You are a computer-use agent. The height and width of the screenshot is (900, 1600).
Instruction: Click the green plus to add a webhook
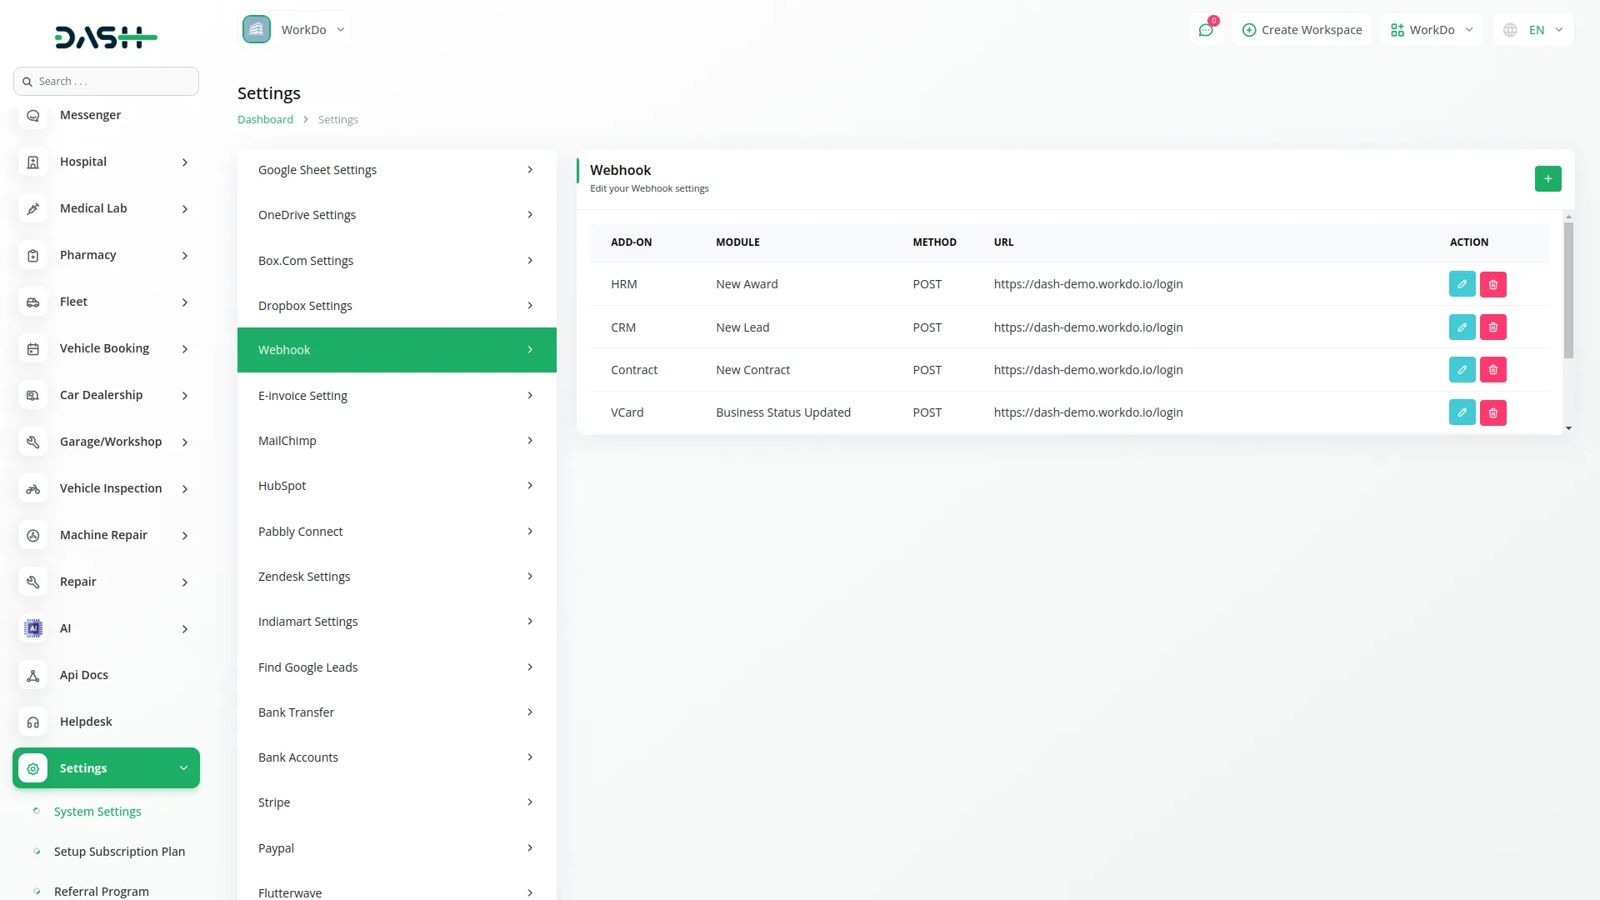tap(1547, 178)
